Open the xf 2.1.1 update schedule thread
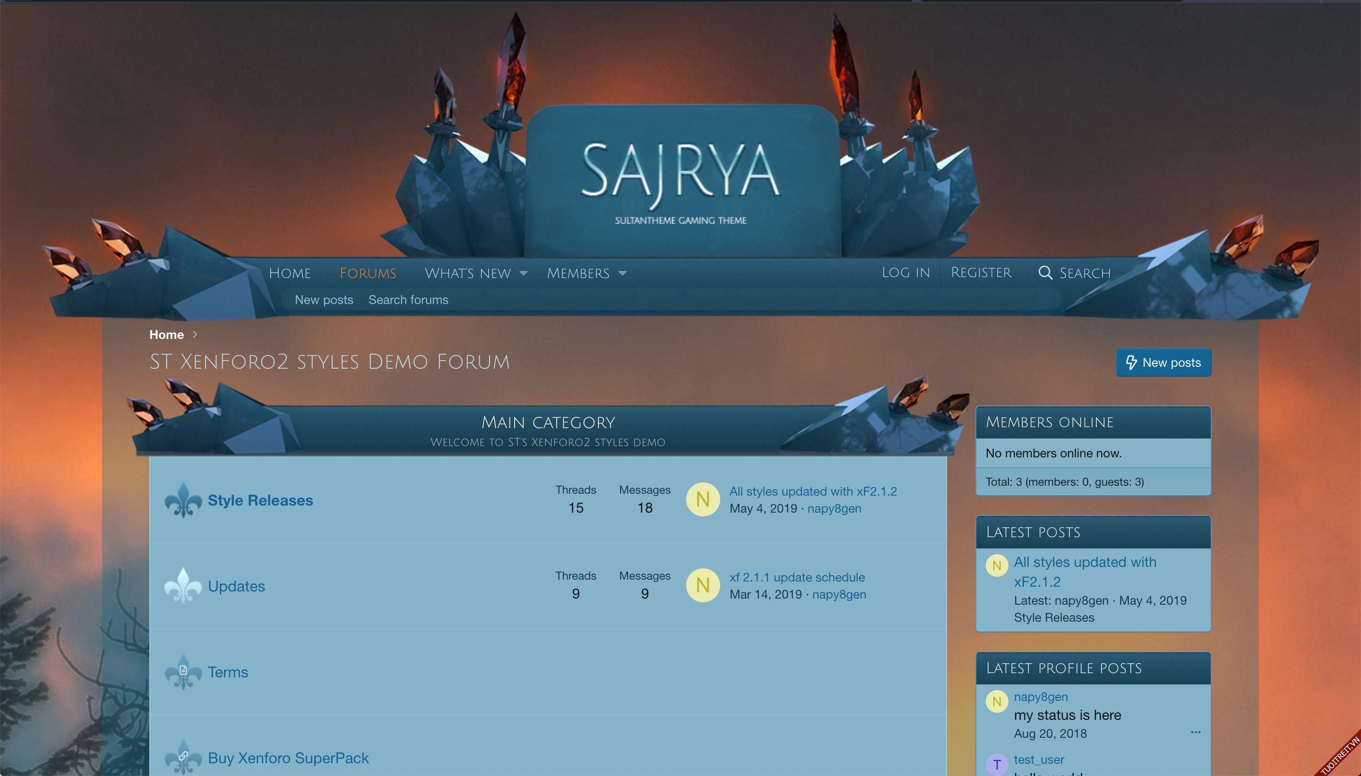Image resolution: width=1361 pixels, height=776 pixels. pyautogui.click(x=797, y=577)
